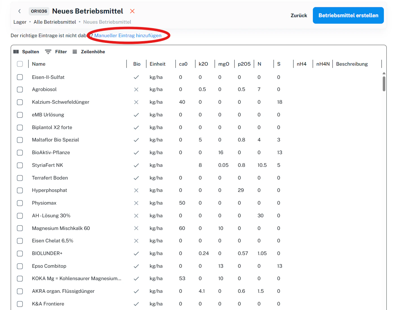Click the Bio checkmark for AKRA organ. Flüssigdünger

click(x=136, y=291)
